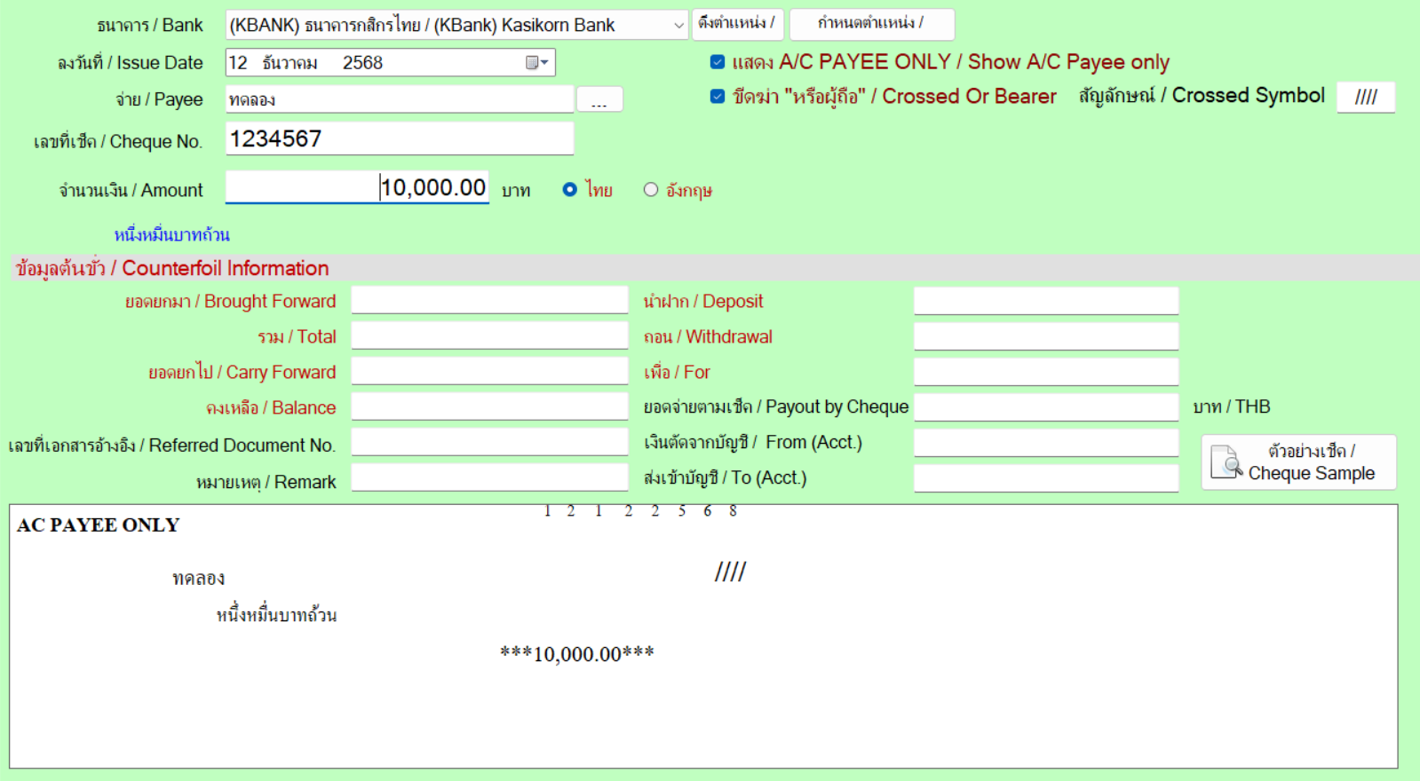The image size is (1420, 781).
Task: Click the Payout by Cheque field
Action: click(x=1045, y=407)
